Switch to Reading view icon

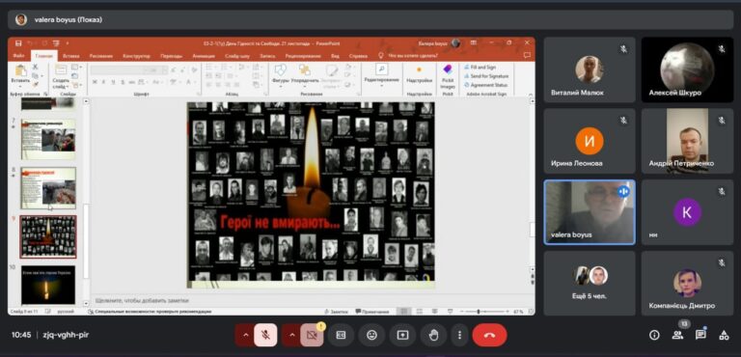pyautogui.click(x=434, y=312)
